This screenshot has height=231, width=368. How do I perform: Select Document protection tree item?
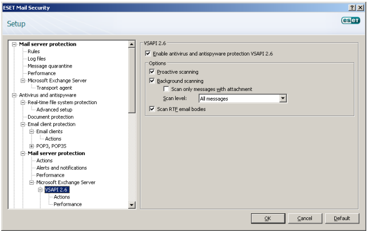(50, 117)
